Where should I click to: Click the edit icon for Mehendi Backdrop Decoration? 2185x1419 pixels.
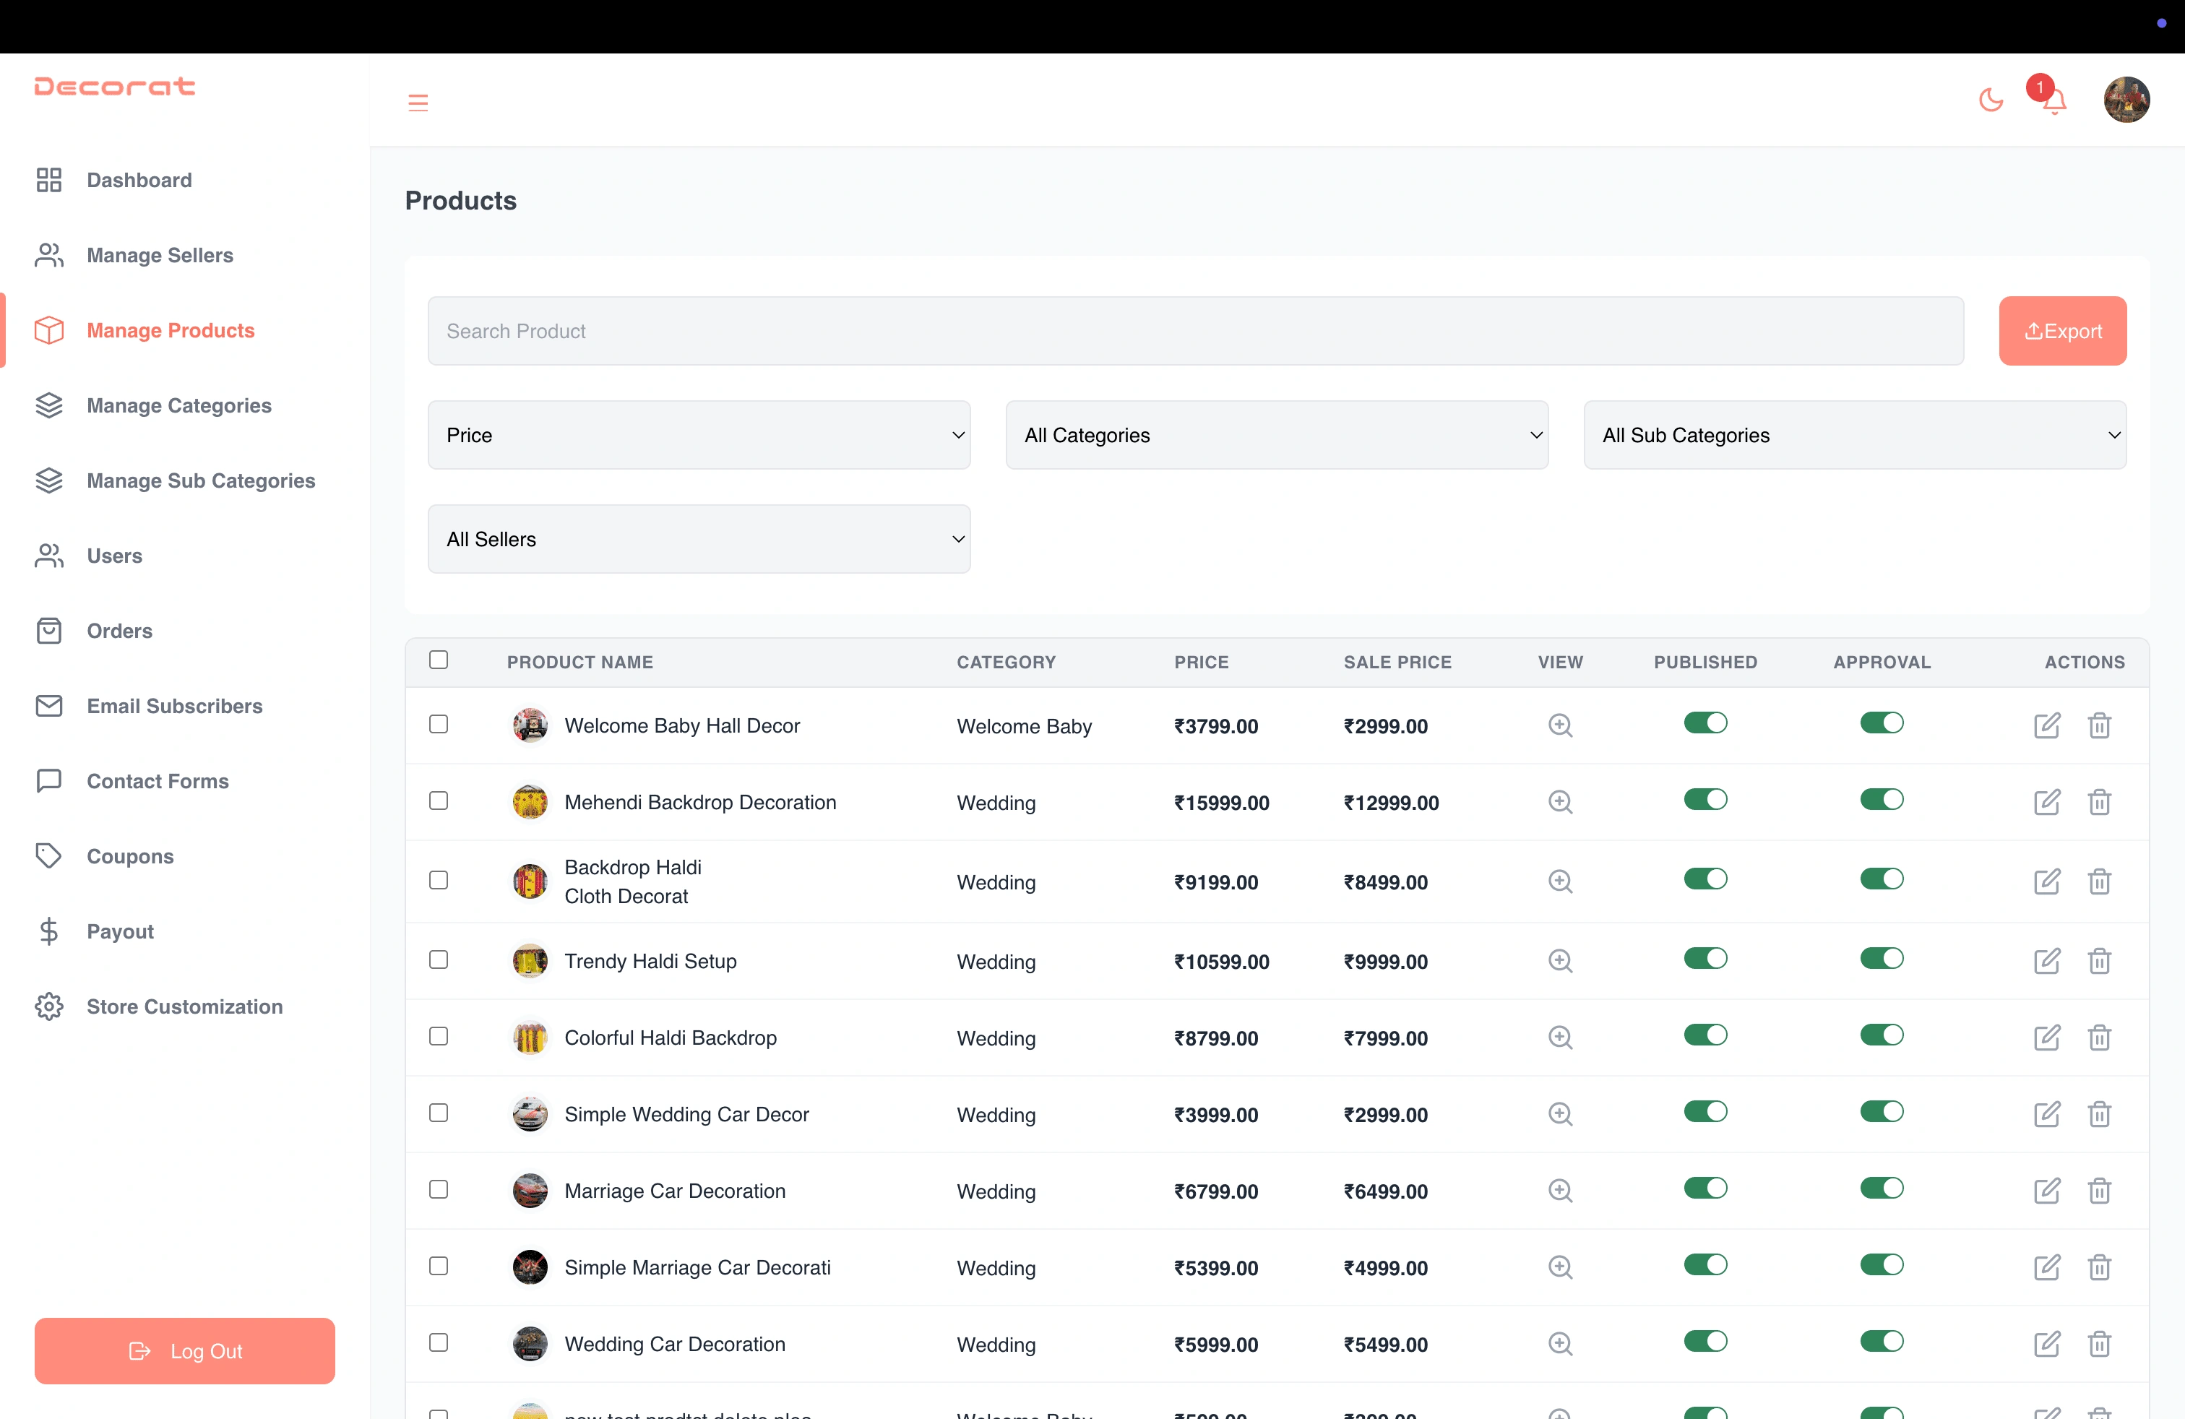(2046, 801)
